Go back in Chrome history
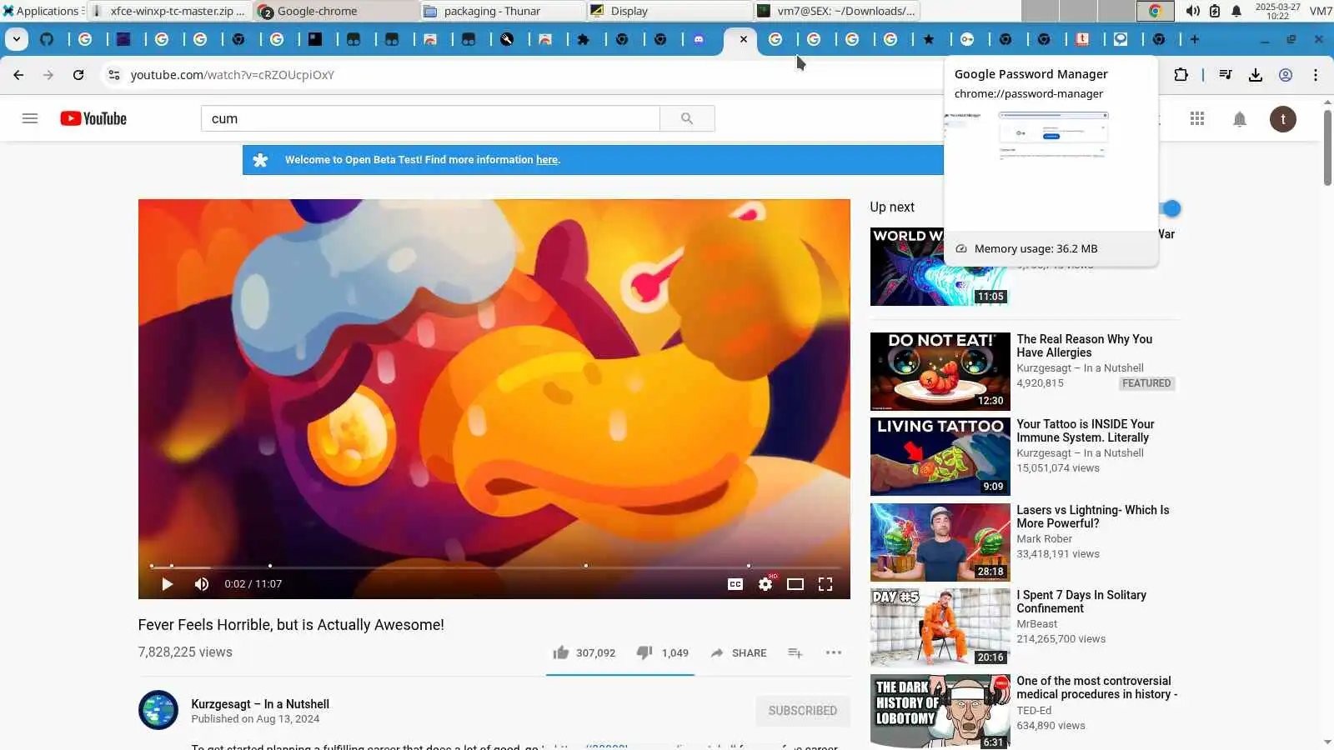The image size is (1334, 750). [x=18, y=75]
